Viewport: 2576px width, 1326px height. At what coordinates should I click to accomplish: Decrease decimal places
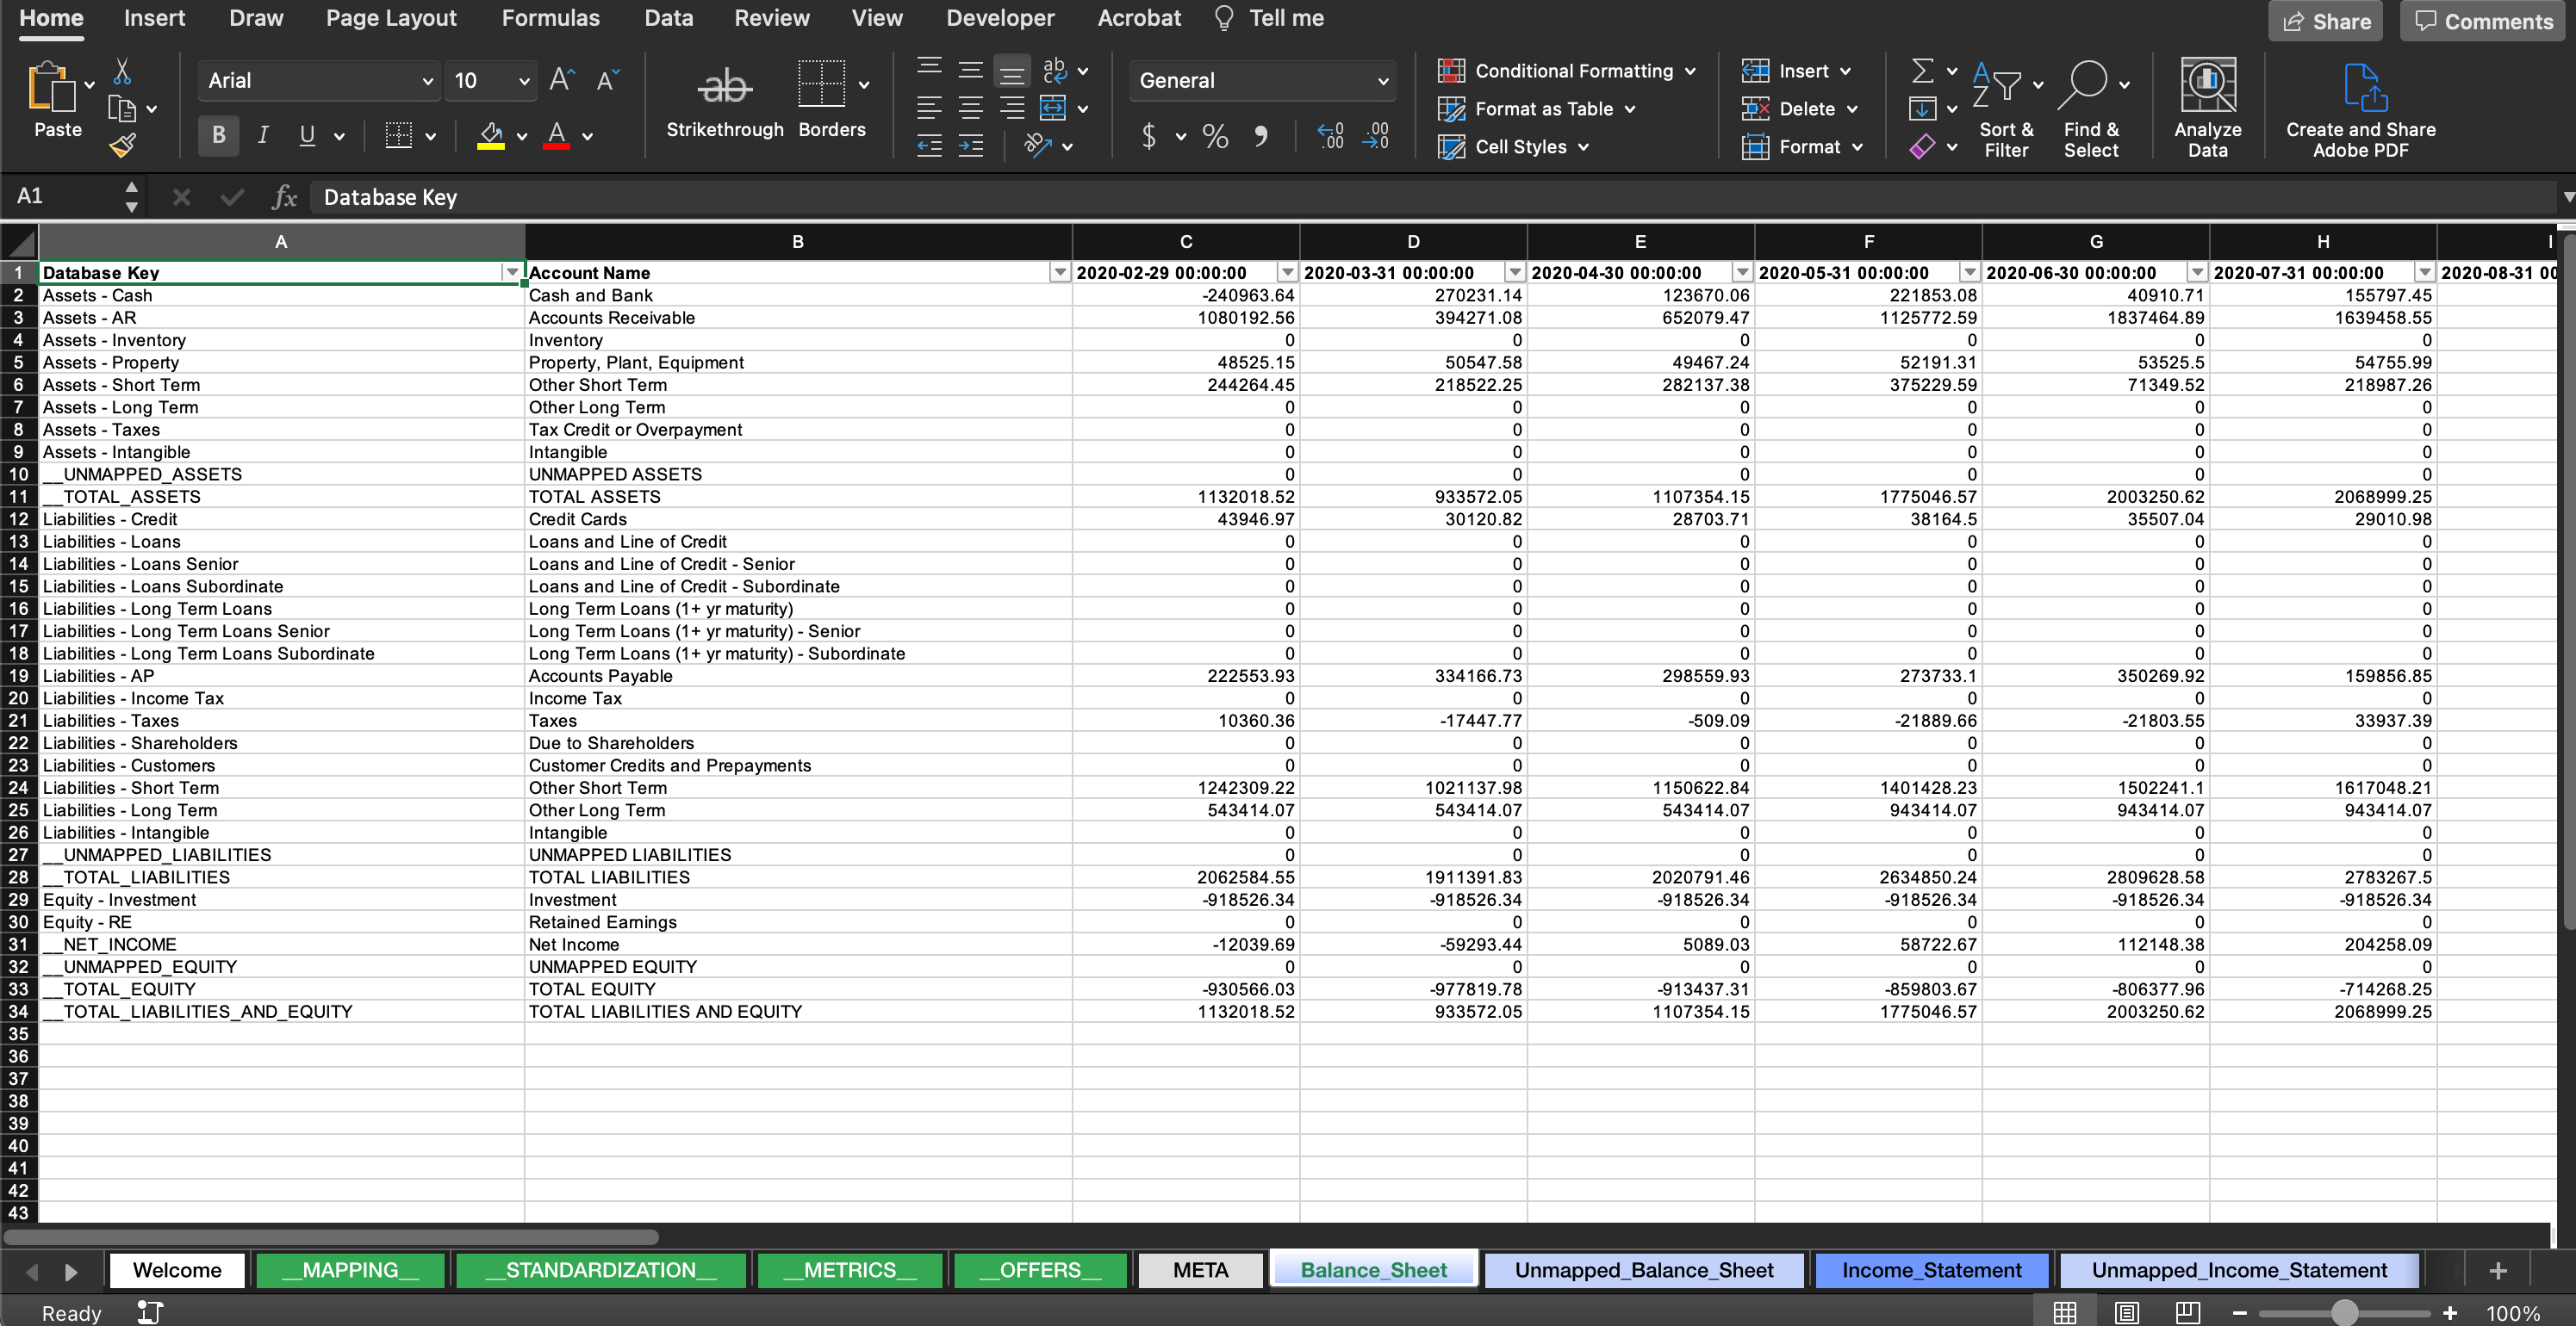(x=1377, y=136)
